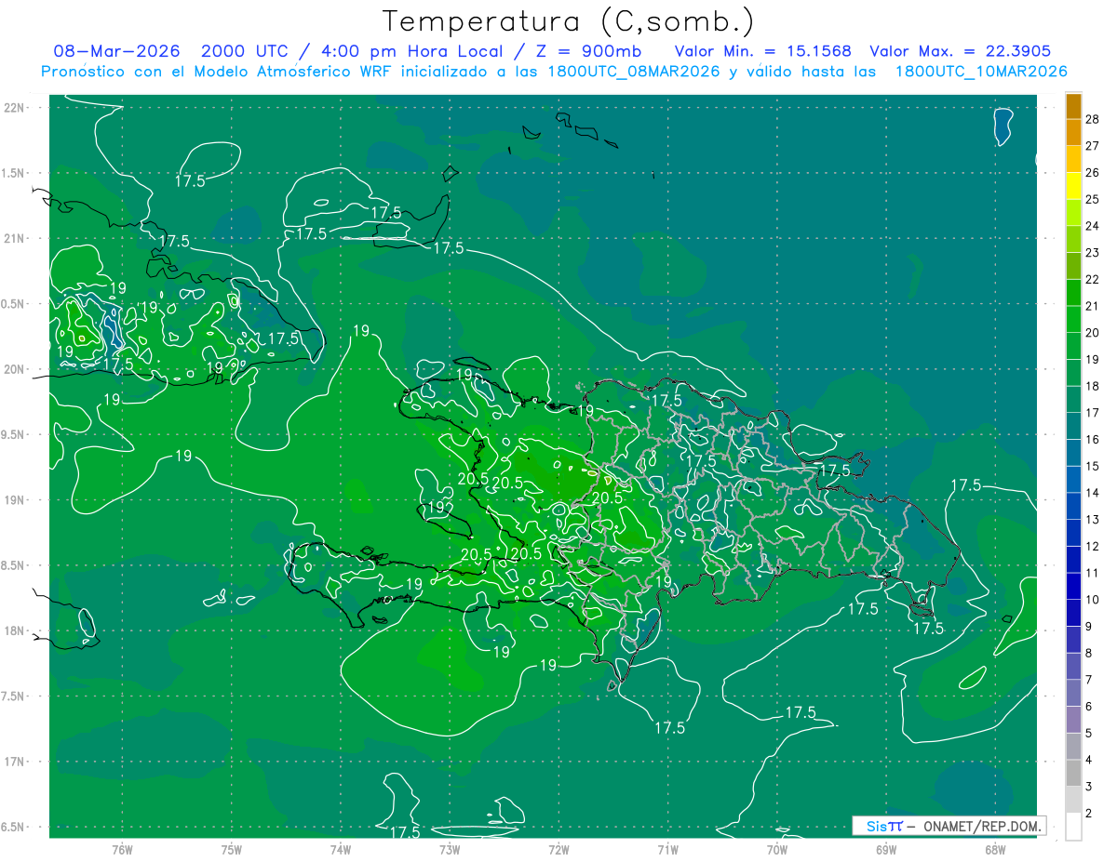Image resolution: width=1117 pixels, height=862 pixels.
Task: Click the '0.5N' latitude axis label
Action: click(14, 304)
